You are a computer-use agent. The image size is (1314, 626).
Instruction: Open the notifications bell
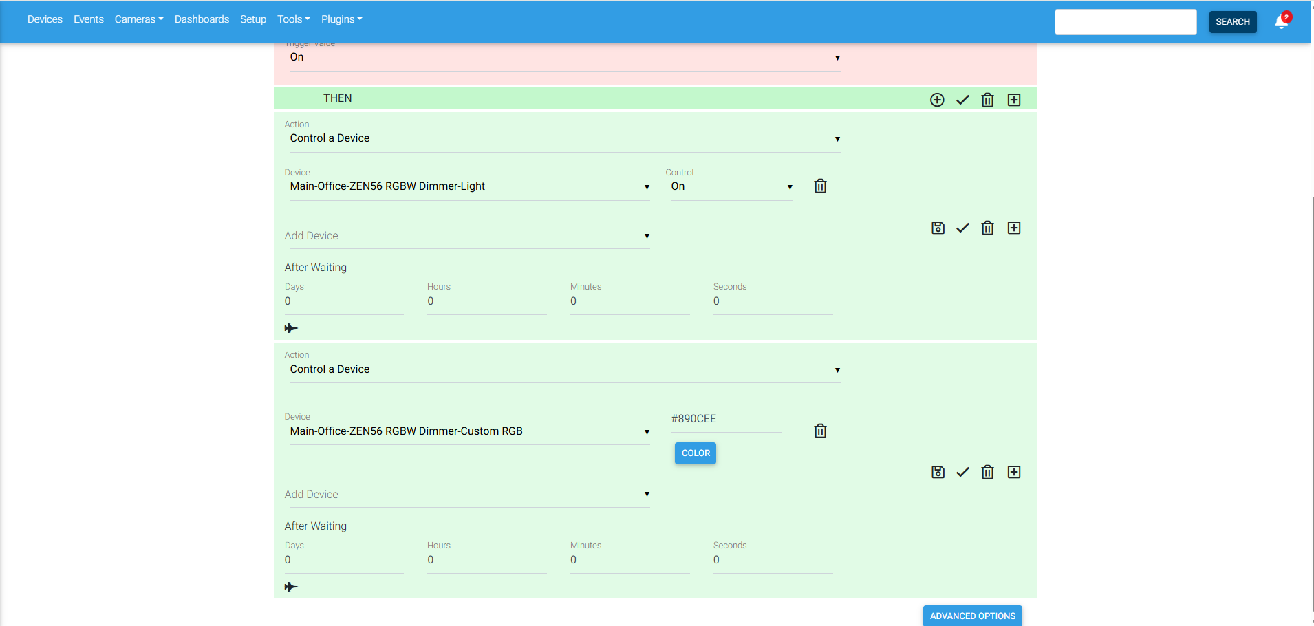[1282, 21]
